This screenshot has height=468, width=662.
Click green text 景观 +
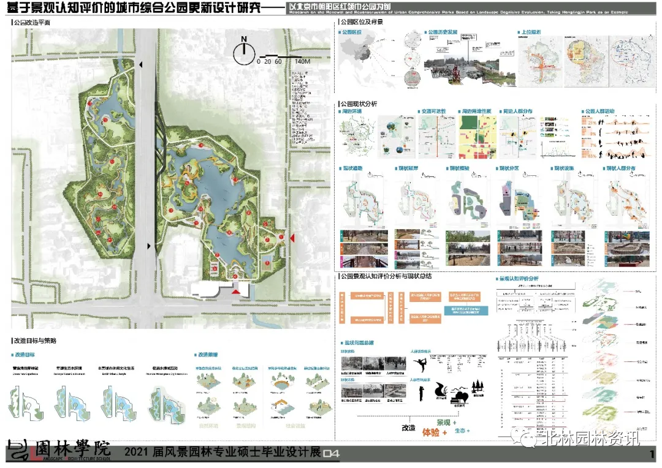[446, 423]
